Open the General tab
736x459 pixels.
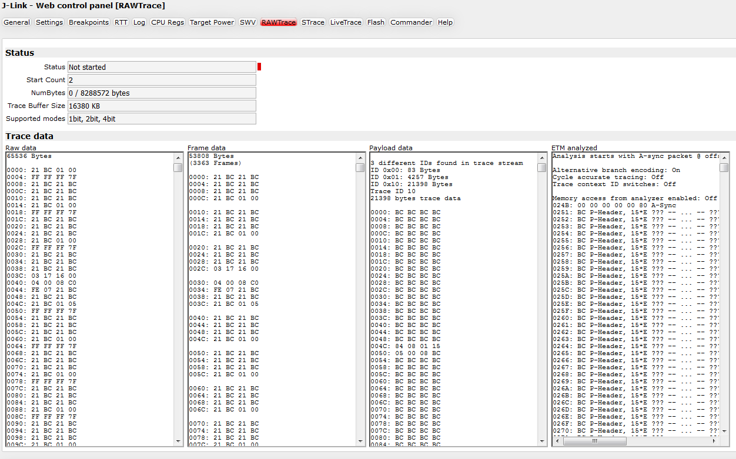pyautogui.click(x=16, y=22)
